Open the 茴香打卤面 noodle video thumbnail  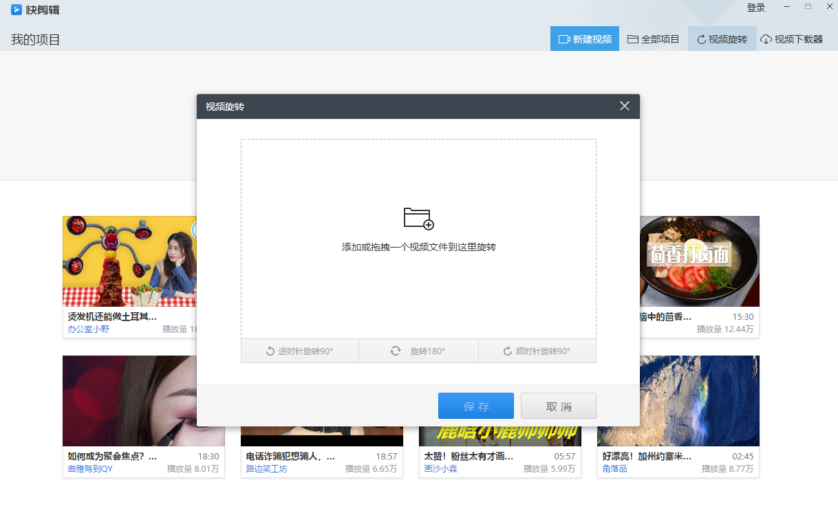click(699, 261)
